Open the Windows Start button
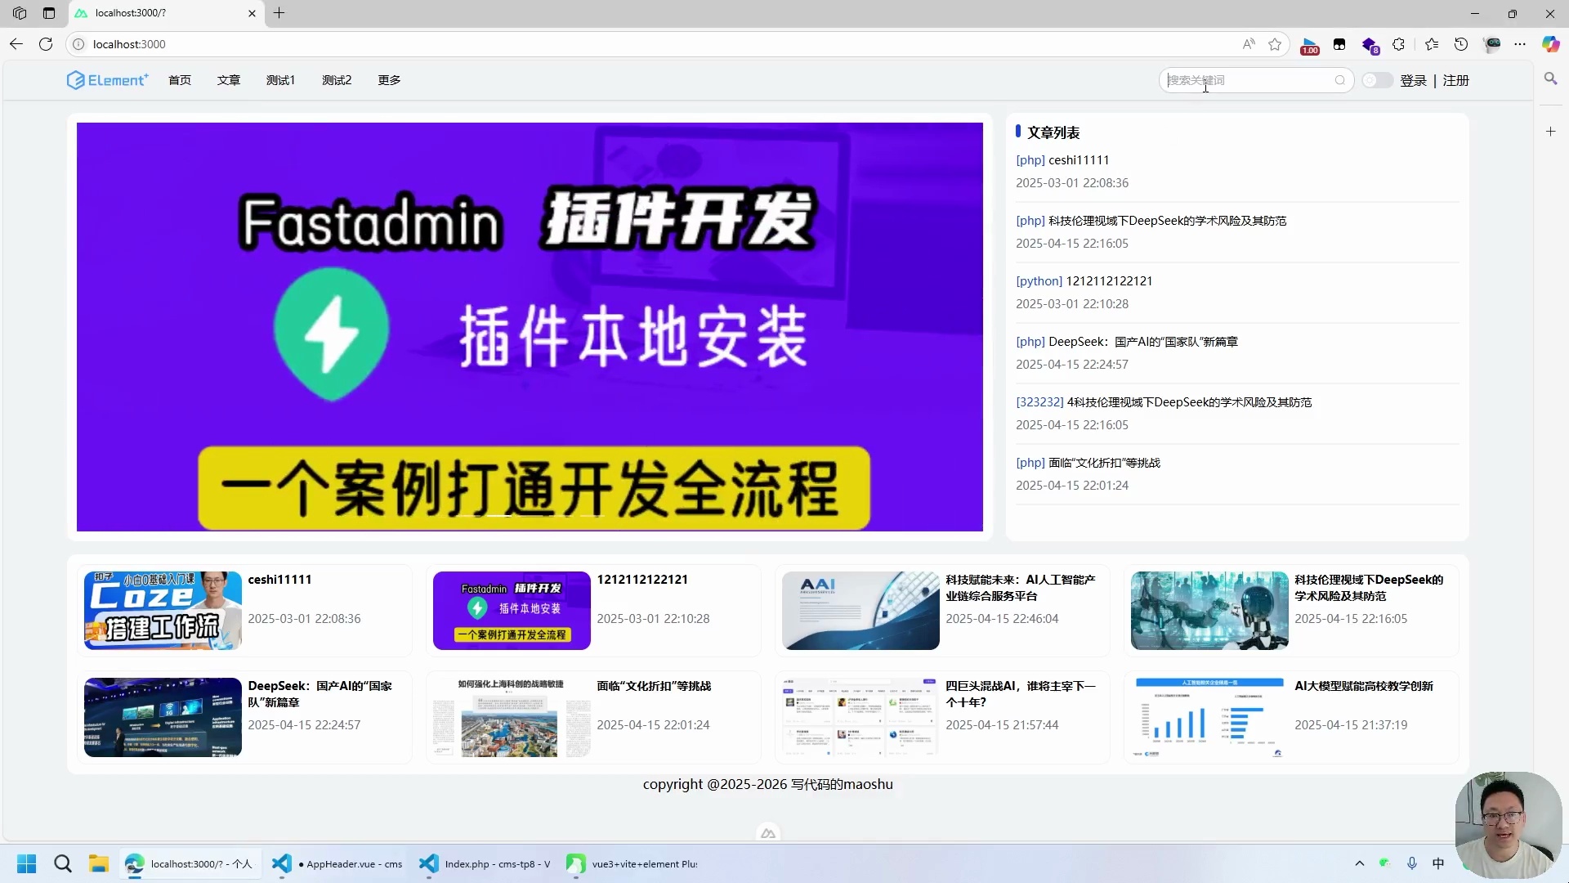Screen dimensions: 1569x883 (26, 863)
